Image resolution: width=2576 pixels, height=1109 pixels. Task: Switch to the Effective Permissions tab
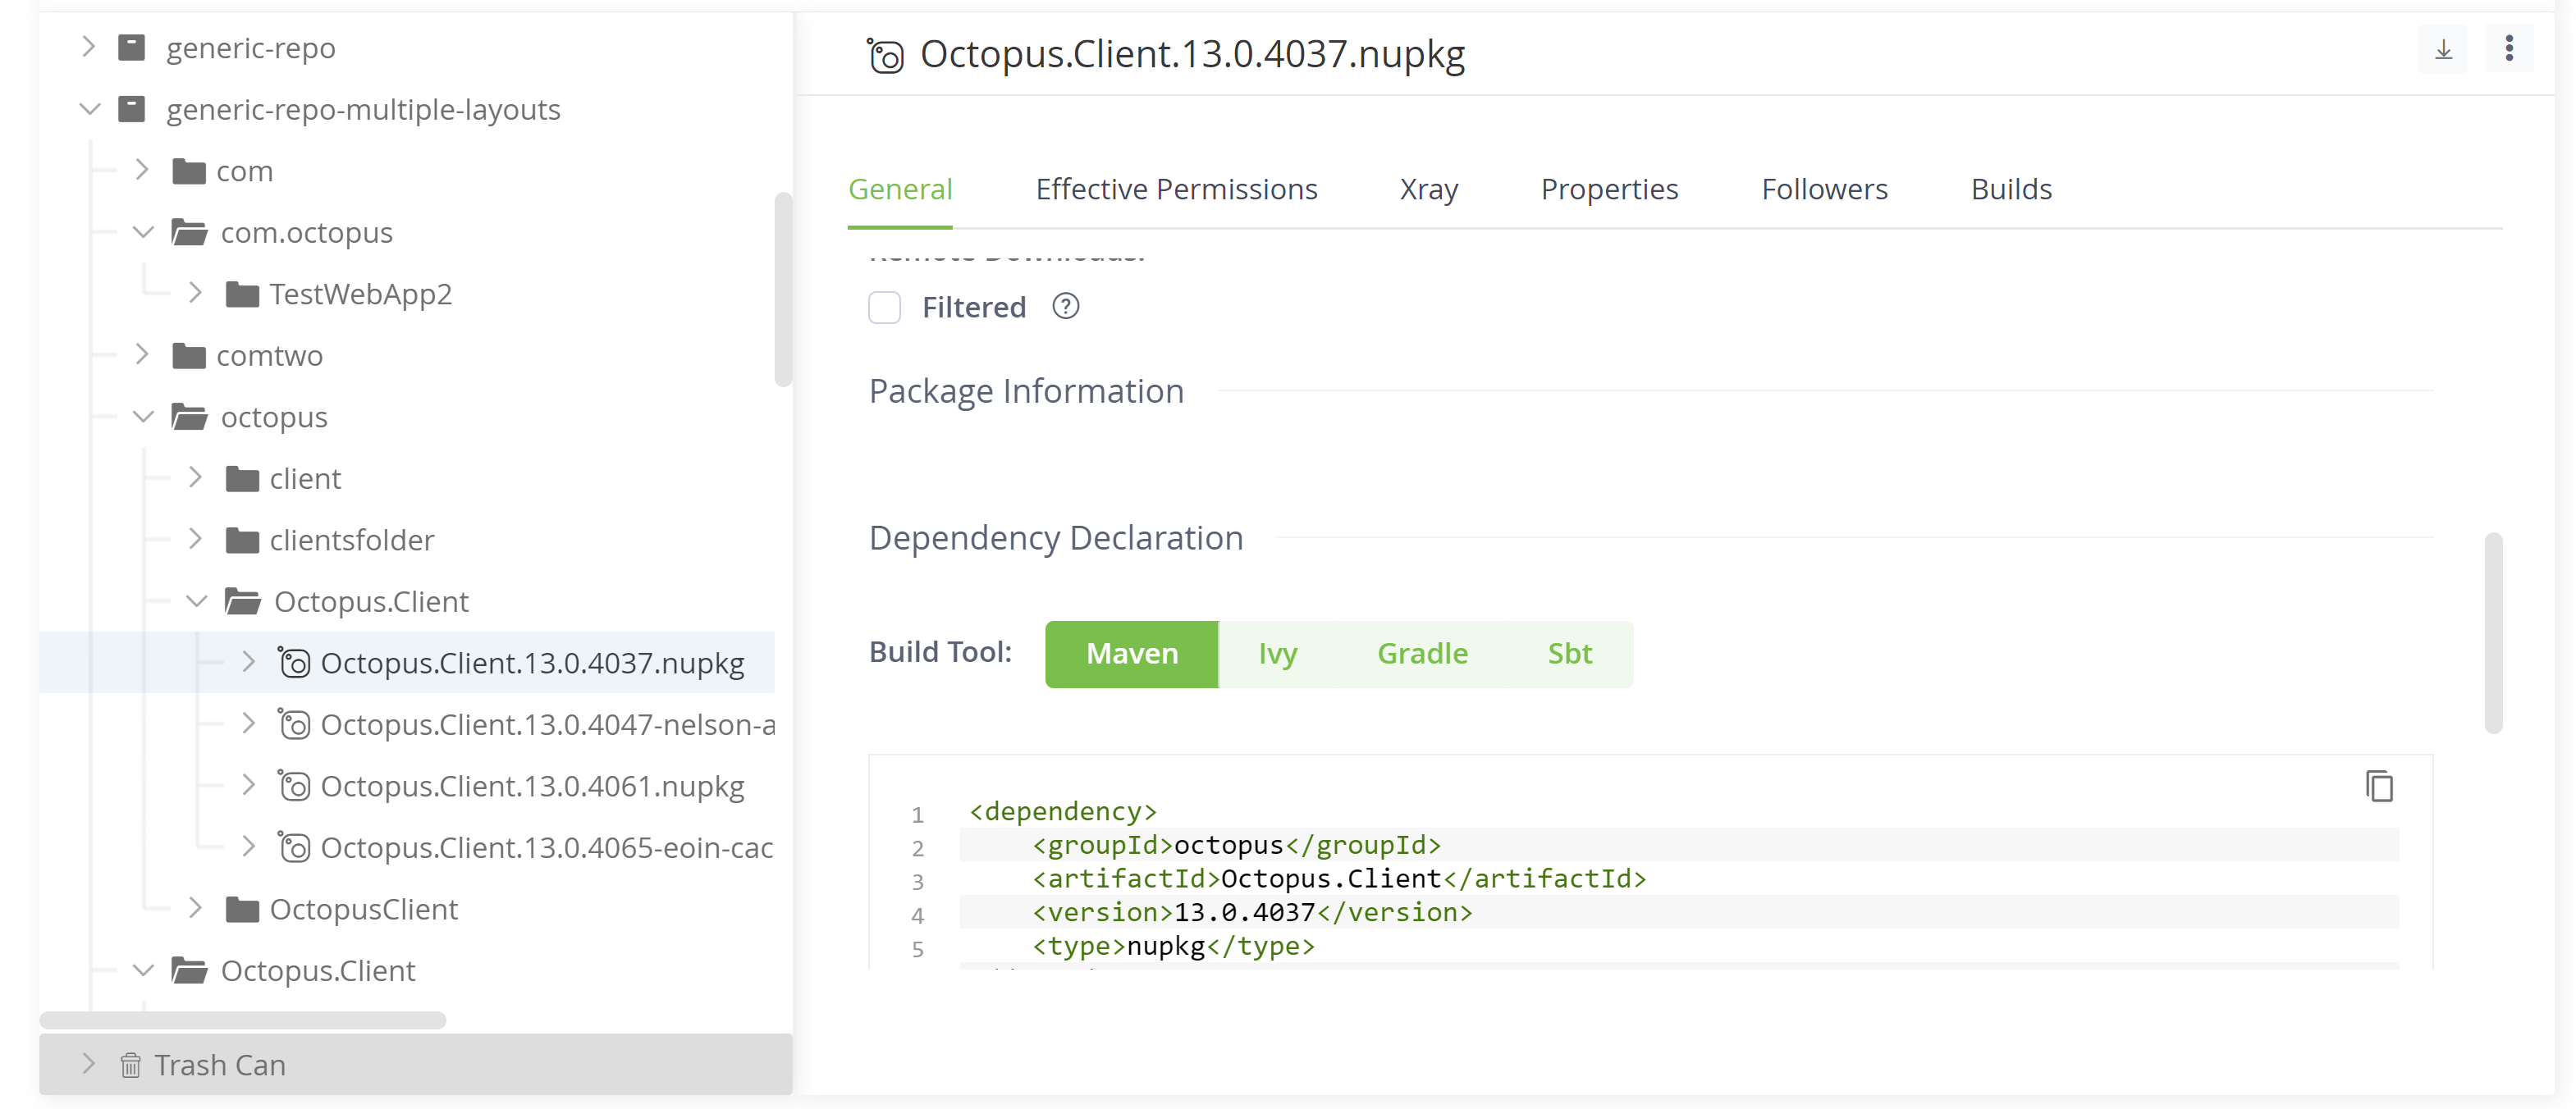pyautogui.click(x=1176, y=189)
